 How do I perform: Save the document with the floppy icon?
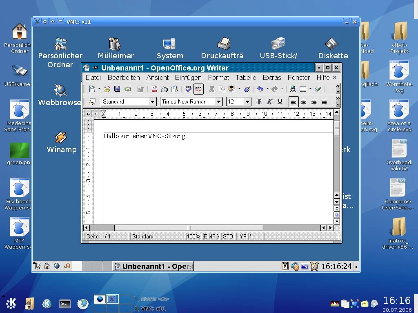117,89
